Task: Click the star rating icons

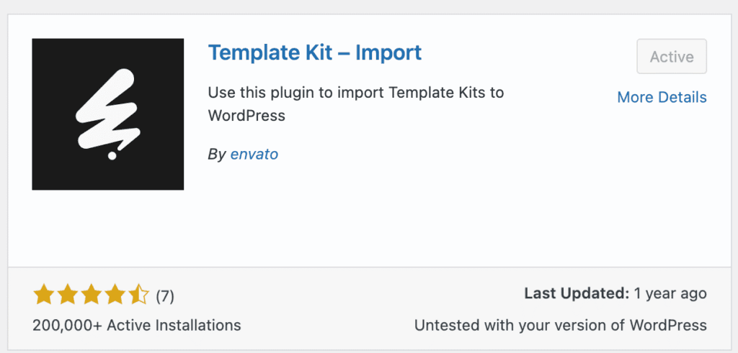Action: point(92,295)
